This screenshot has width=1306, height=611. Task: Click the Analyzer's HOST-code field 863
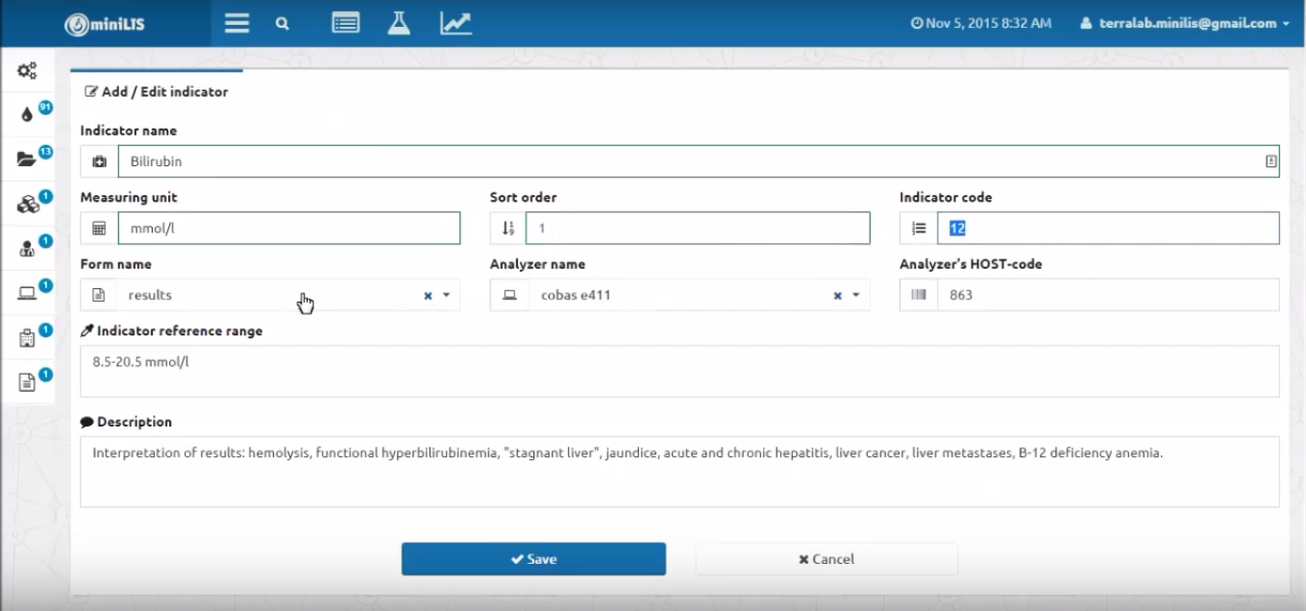point(1108,295)
